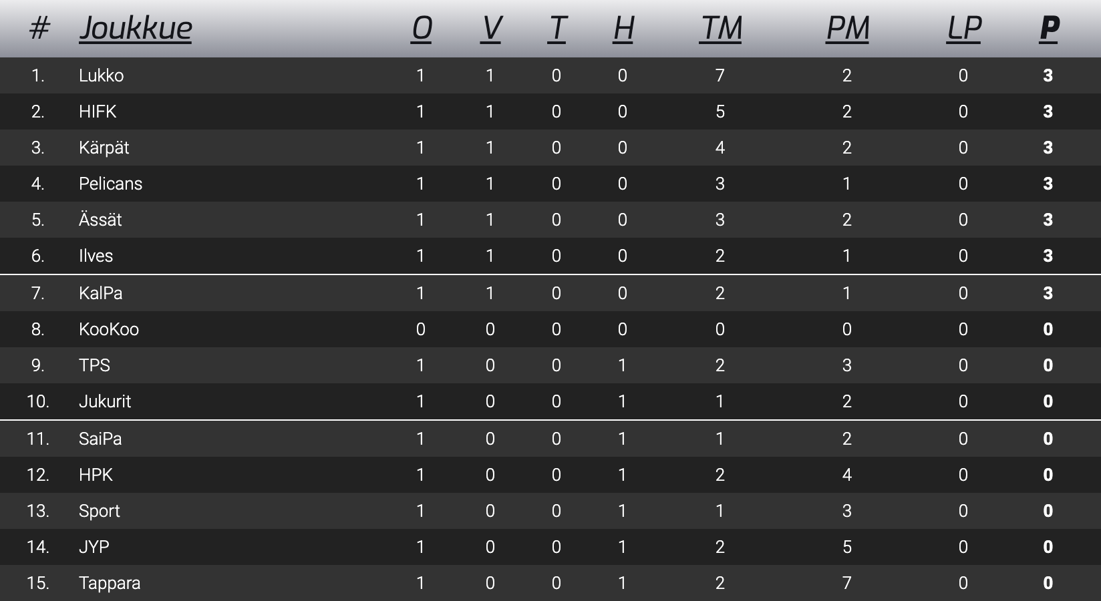This screenshot has width=1101, height=601.
Task: Click the KooKoo team name
Action: coord(109,329)
